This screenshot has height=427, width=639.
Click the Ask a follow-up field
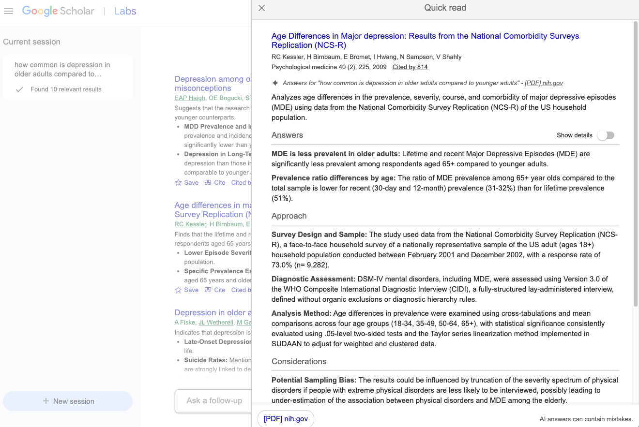click(x=213, y=401)
